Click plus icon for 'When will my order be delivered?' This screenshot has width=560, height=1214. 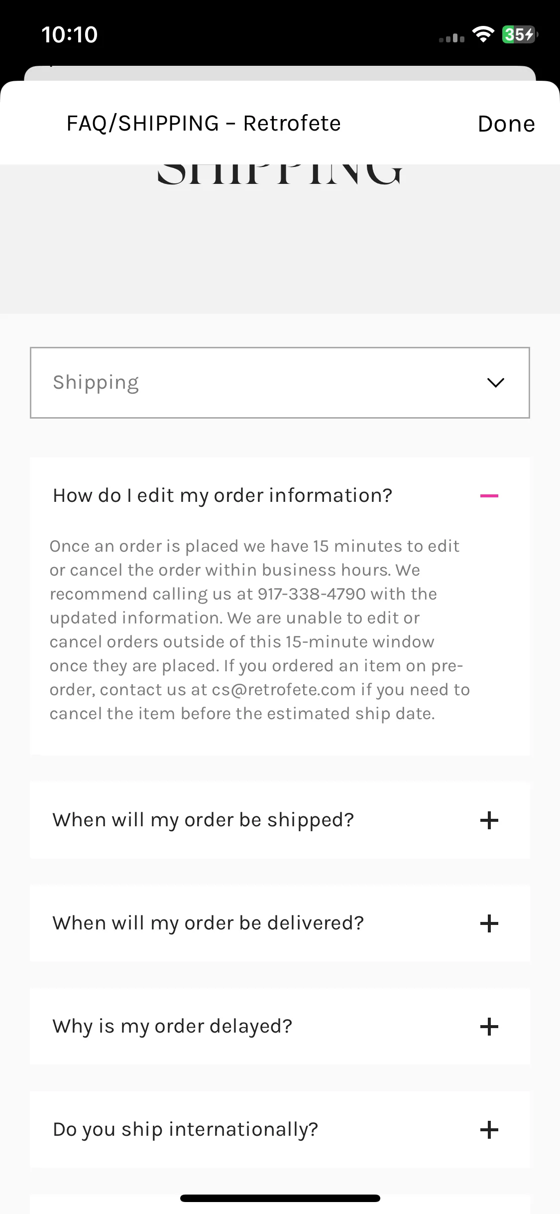489,923
